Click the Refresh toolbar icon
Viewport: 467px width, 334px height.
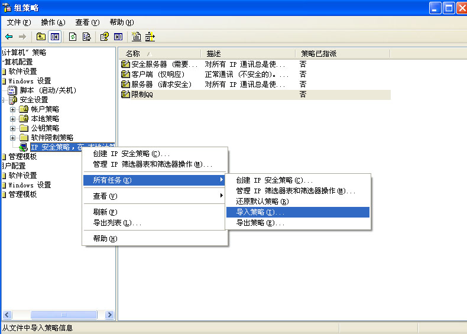pos(73,37)
